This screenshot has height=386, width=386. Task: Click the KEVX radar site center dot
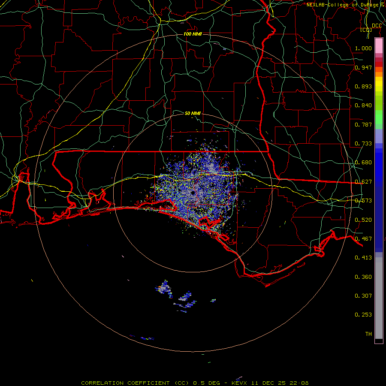point(193,193)
